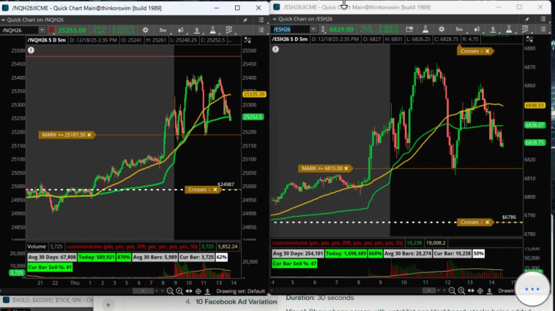Open chart settings gear in NQH26 window
The width and height of the screenshot is (555, 311).
[145, 31]
